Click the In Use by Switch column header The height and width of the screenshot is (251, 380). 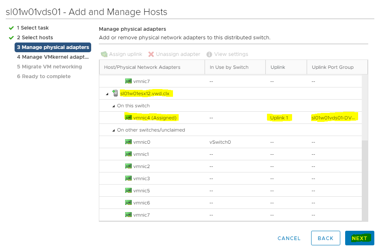pos(235,67)
